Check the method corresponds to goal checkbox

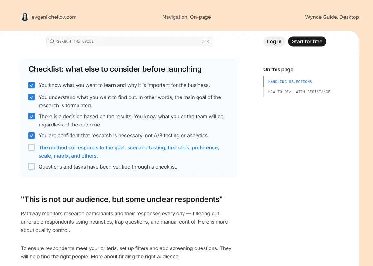(31, 148)
